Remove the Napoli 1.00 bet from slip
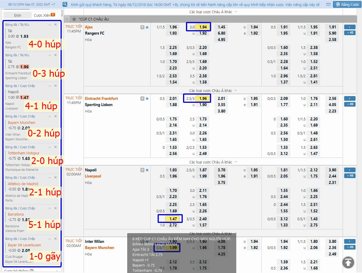 [56, 86]
